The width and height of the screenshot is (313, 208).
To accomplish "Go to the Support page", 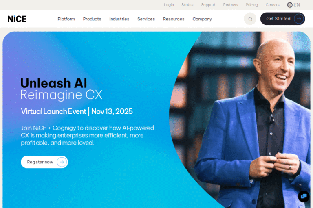I will (208, 5).
